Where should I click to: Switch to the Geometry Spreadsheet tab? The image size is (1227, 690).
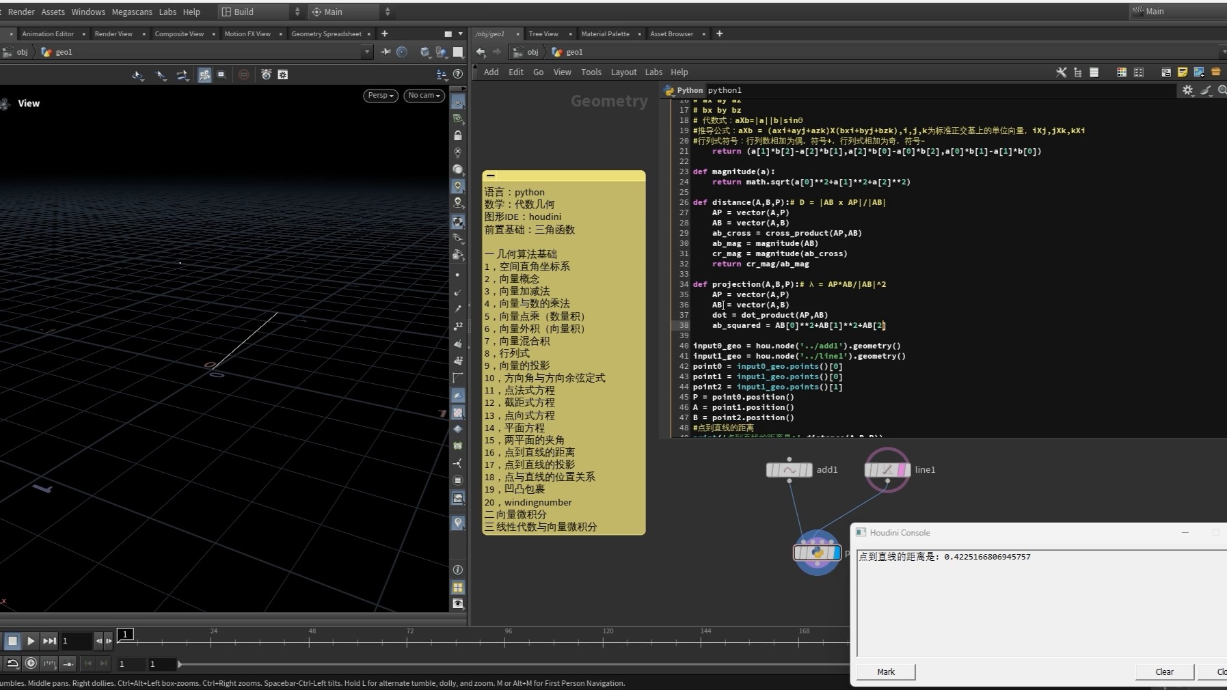click(x=326, y=34)
